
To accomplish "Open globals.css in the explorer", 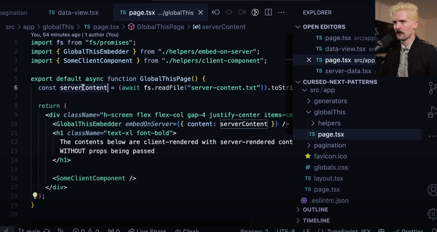I will coord(331,167).
